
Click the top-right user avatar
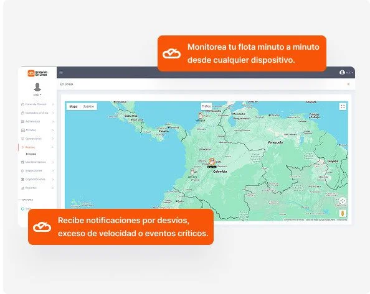(342, 73)
